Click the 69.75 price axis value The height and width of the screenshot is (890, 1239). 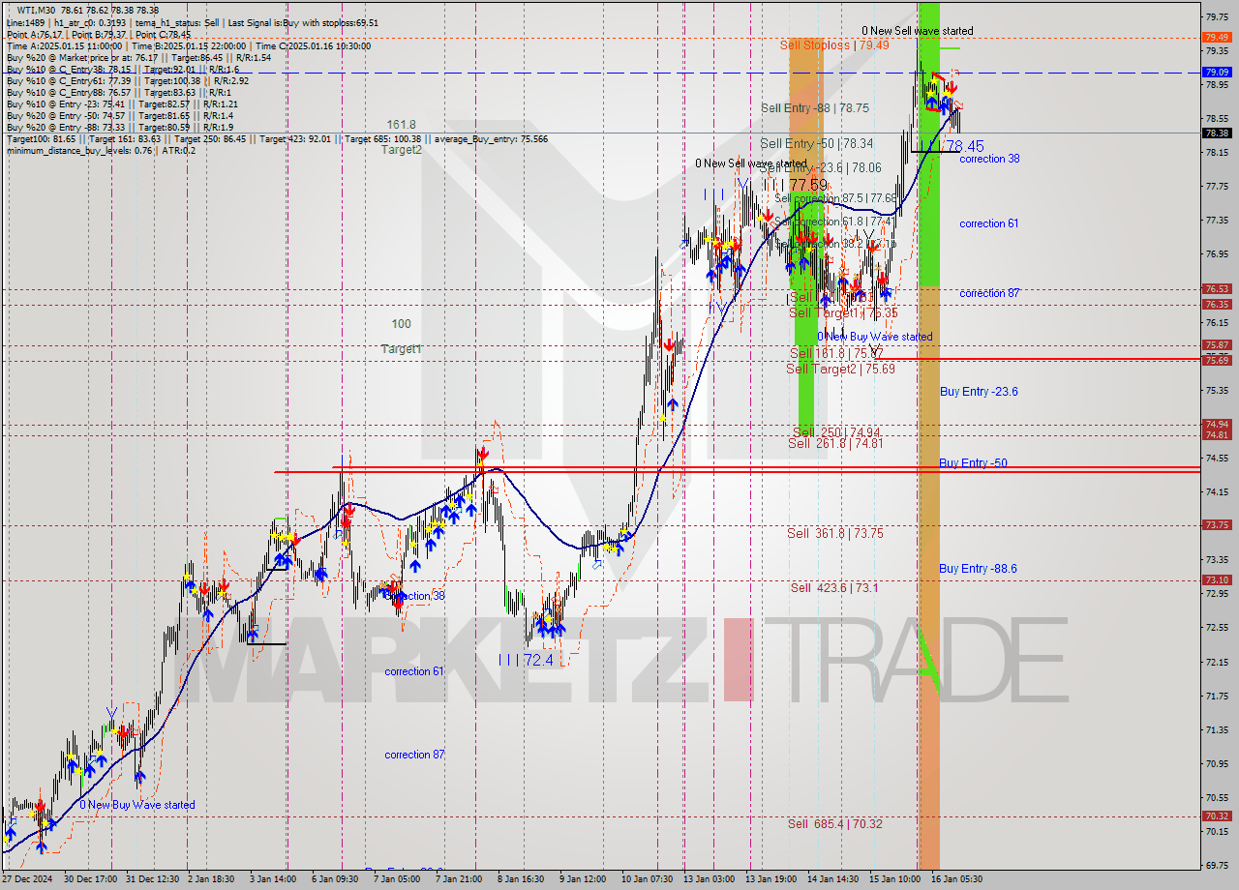1217,865
